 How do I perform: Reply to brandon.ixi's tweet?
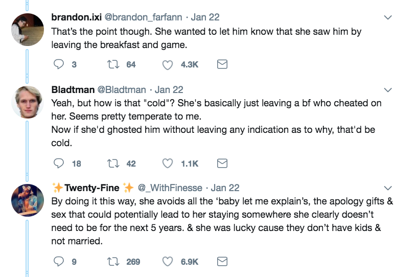(59, 65)
